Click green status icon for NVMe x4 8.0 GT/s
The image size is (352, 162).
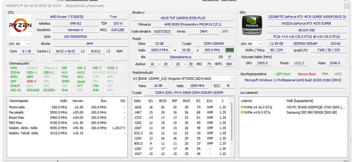242,112
